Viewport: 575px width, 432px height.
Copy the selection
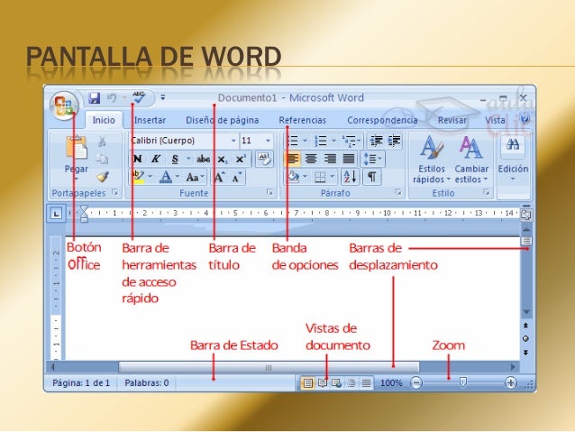(102, 159)
